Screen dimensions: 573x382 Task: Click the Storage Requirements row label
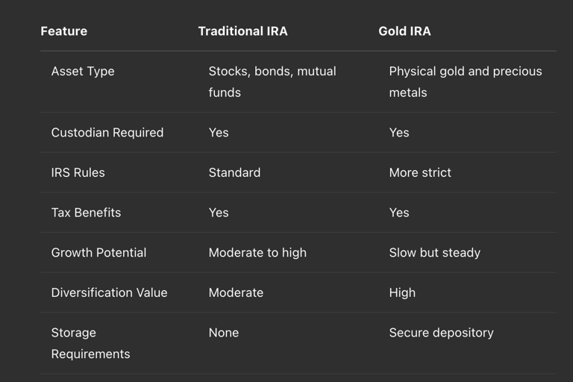pyautogui.click(x=90, y=343)
